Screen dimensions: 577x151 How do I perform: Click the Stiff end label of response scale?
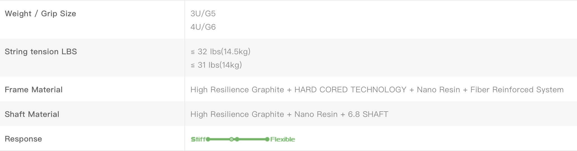pyautogui.click(x=198, y=139)
